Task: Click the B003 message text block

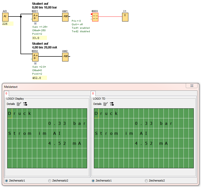Action: tap(95, 17)
